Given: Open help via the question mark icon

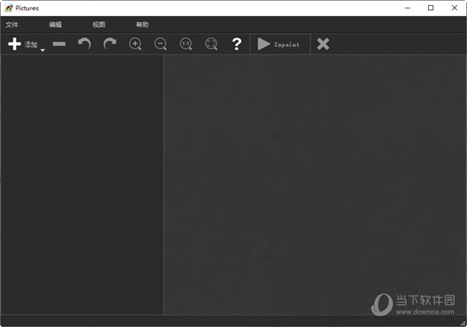Looking at the screenshot, I should 237,44.
